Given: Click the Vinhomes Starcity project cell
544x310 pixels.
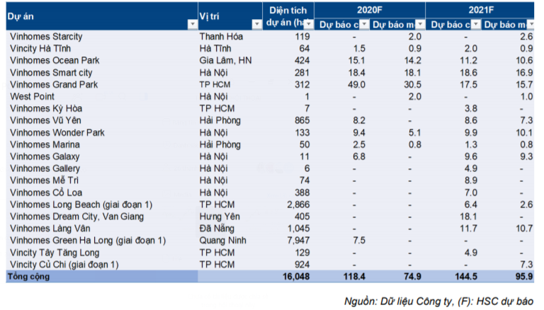Looking at the screenshot, I should point(45,36).
